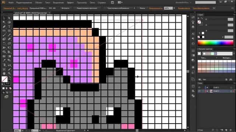Click the Встроить button
Image resolution: width=236 pixels, height=132 pixels.
(66, 8)
